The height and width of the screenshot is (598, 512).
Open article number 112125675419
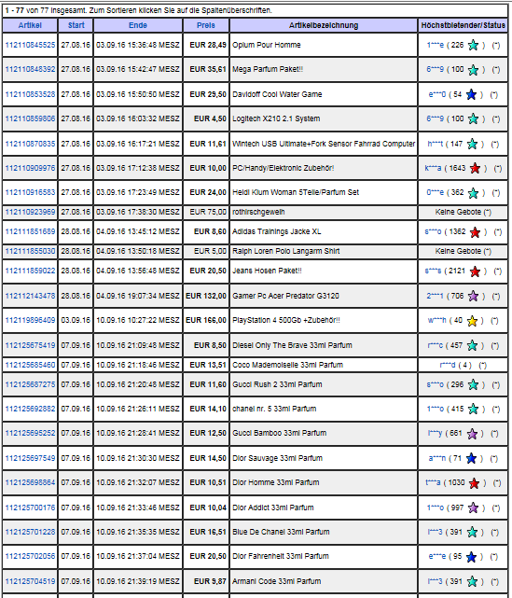click(x=30, y=345)
